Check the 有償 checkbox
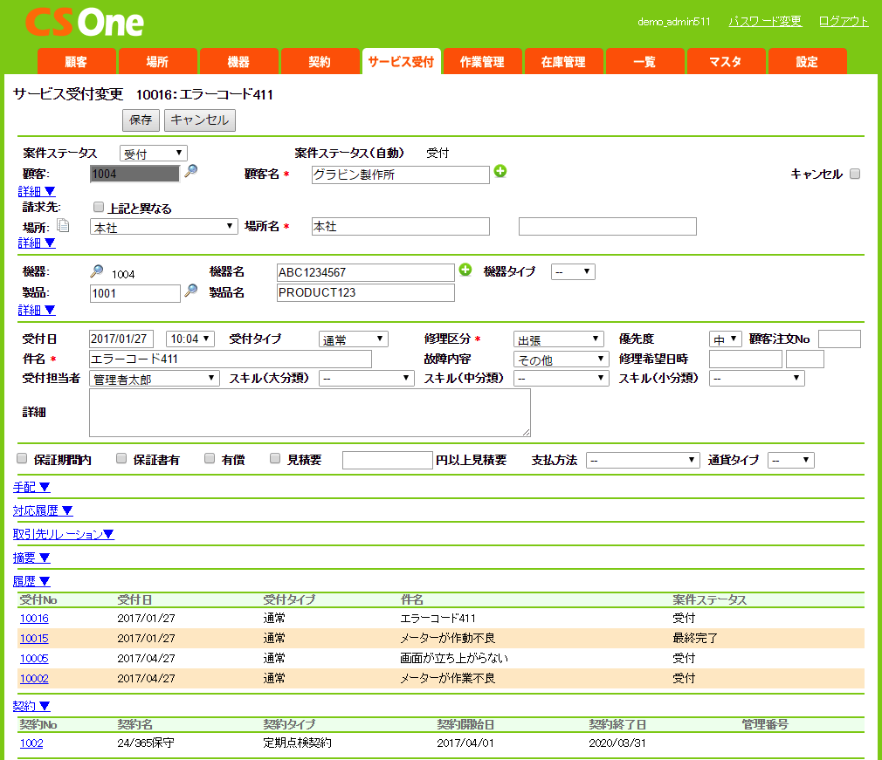This screenshot has height=760, width=882. (x=210, y=458)
